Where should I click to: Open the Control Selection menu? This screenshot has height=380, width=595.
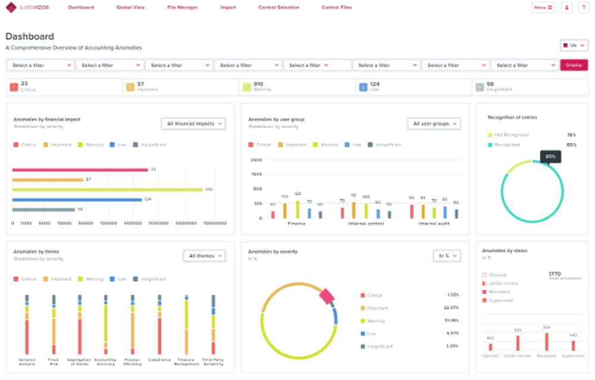[278, 8]
